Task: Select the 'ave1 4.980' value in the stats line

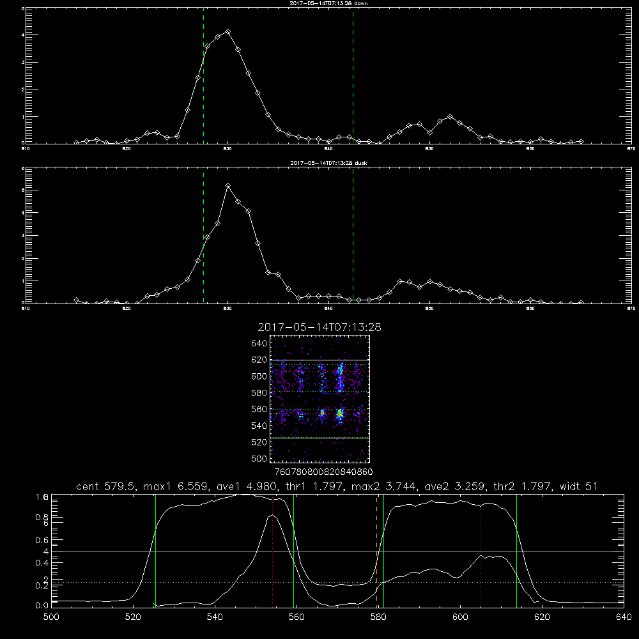Action: tap(246, 486)
